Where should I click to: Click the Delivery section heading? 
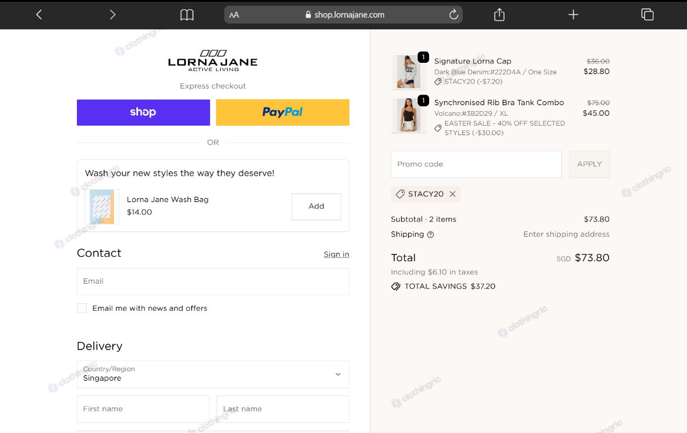pos(99,346)
